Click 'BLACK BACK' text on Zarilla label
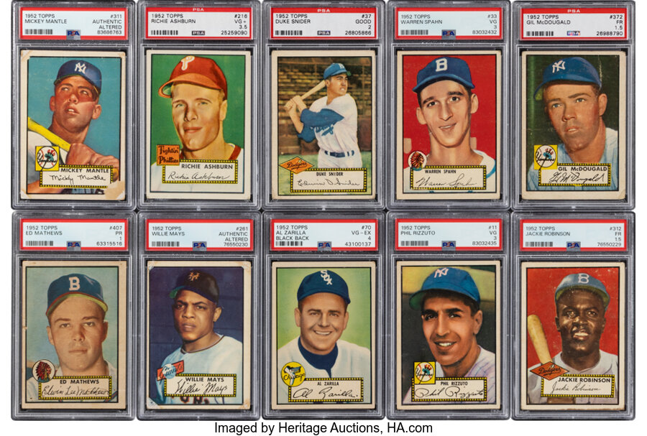 coord(293,238)
